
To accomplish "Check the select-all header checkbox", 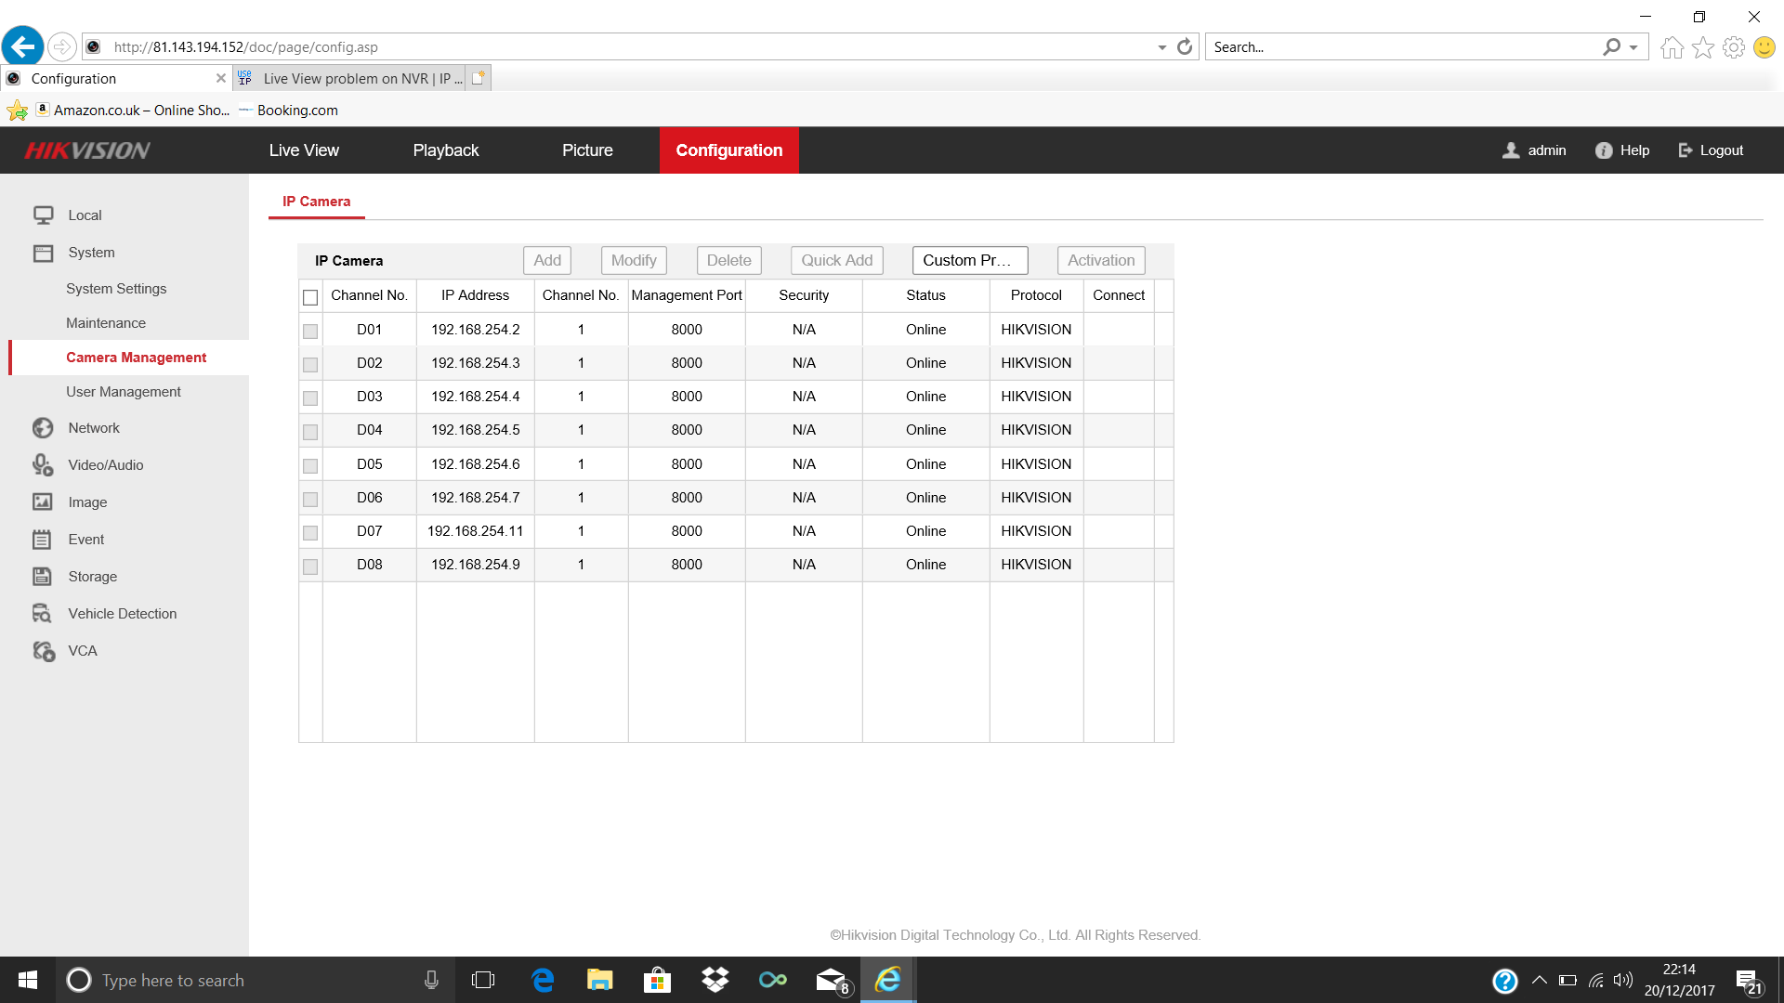I will point(310,297).
